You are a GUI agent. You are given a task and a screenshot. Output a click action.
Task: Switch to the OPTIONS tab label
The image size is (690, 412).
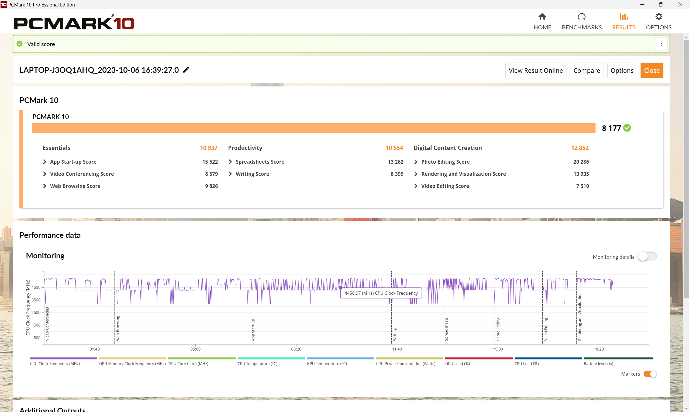659,27
